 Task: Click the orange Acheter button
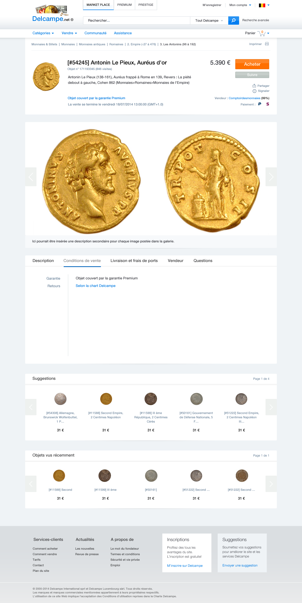pos(252,64)
